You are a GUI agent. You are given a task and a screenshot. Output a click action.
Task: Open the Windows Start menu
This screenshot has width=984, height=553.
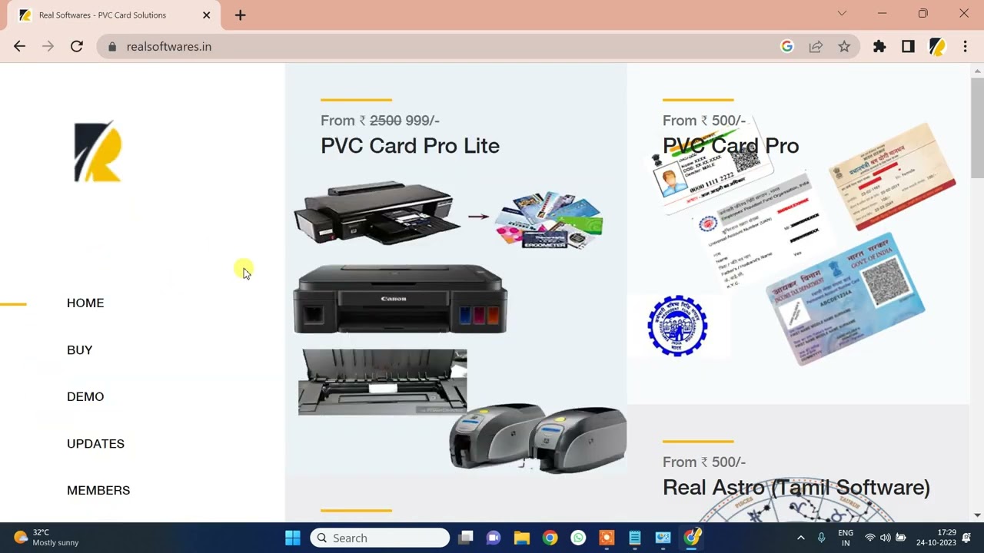[293, 538]
